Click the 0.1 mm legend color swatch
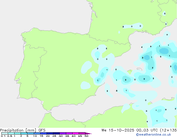The width and height of the screenshot is (177, 137). (5, 133)
